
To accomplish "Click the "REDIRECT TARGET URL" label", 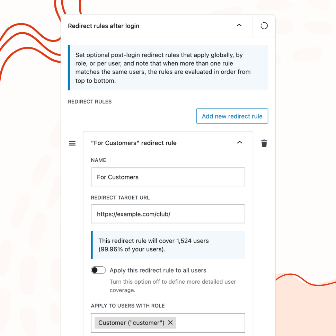I will point(120,197).
